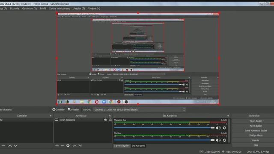Image resolution: width=274 pixels, height=154 pixels.
Task: Open the Araçlar (T) menu
Action: (x=79, y=9)
